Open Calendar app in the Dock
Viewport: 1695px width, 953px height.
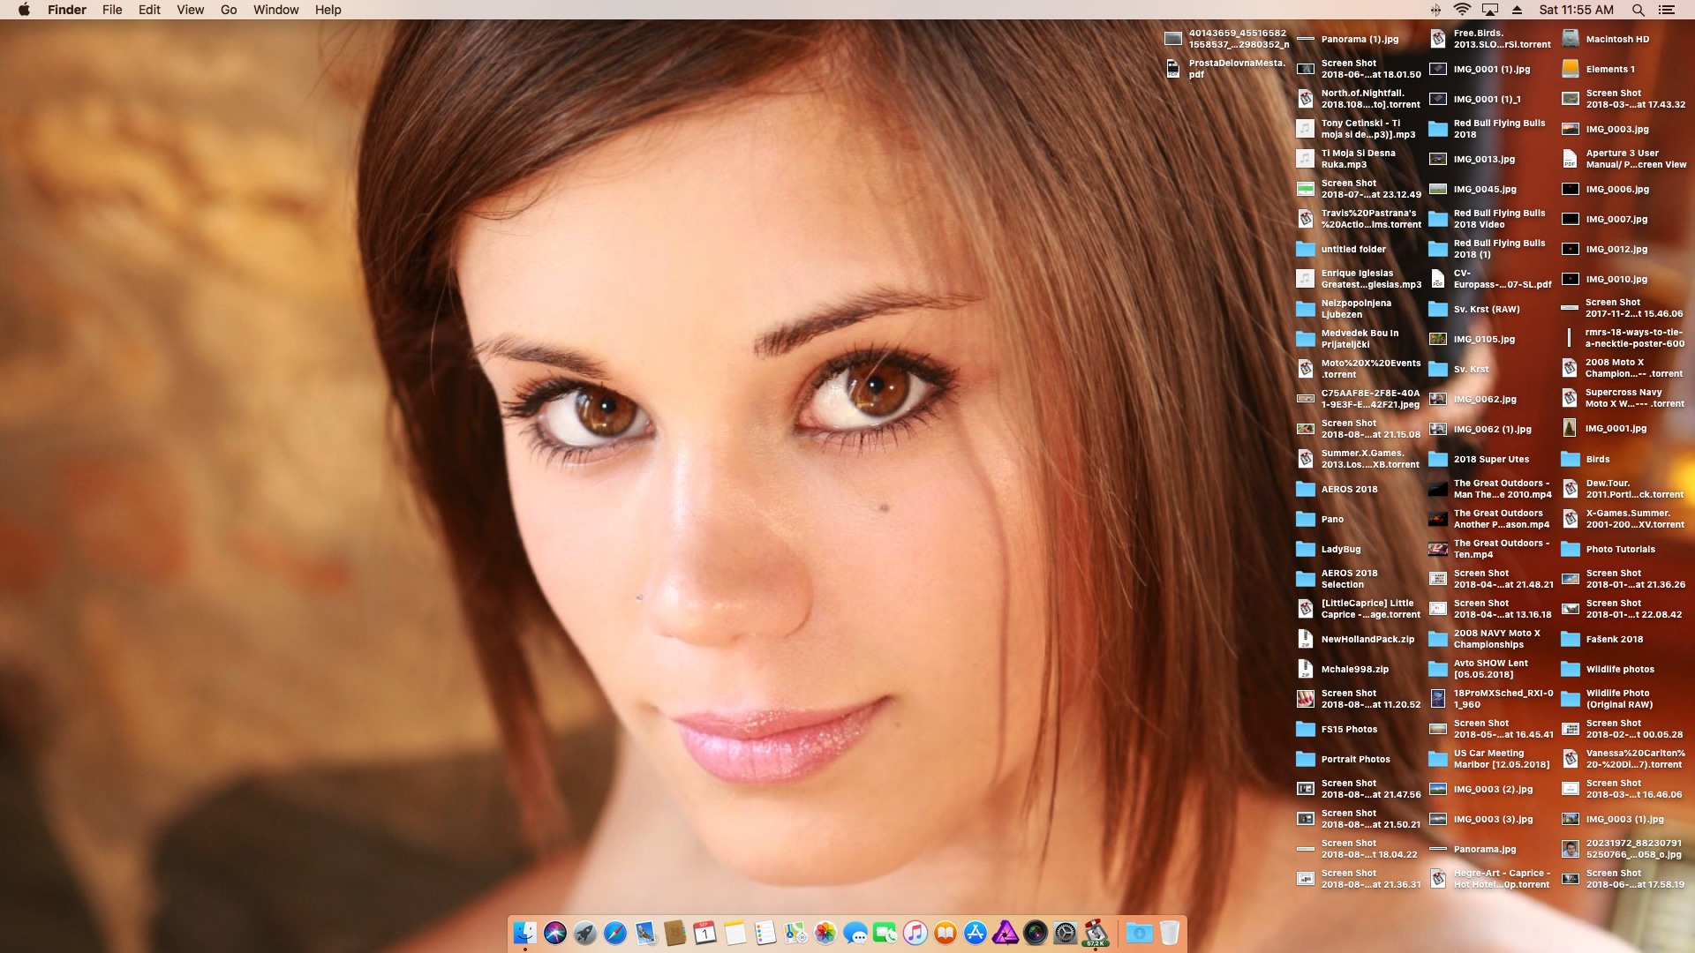click(x=705, y=933)
